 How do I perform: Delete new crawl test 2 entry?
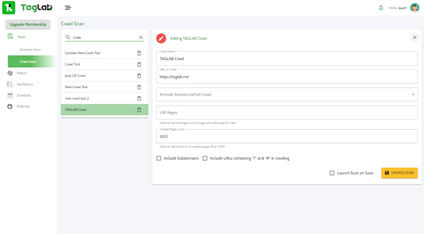point(139,99)
